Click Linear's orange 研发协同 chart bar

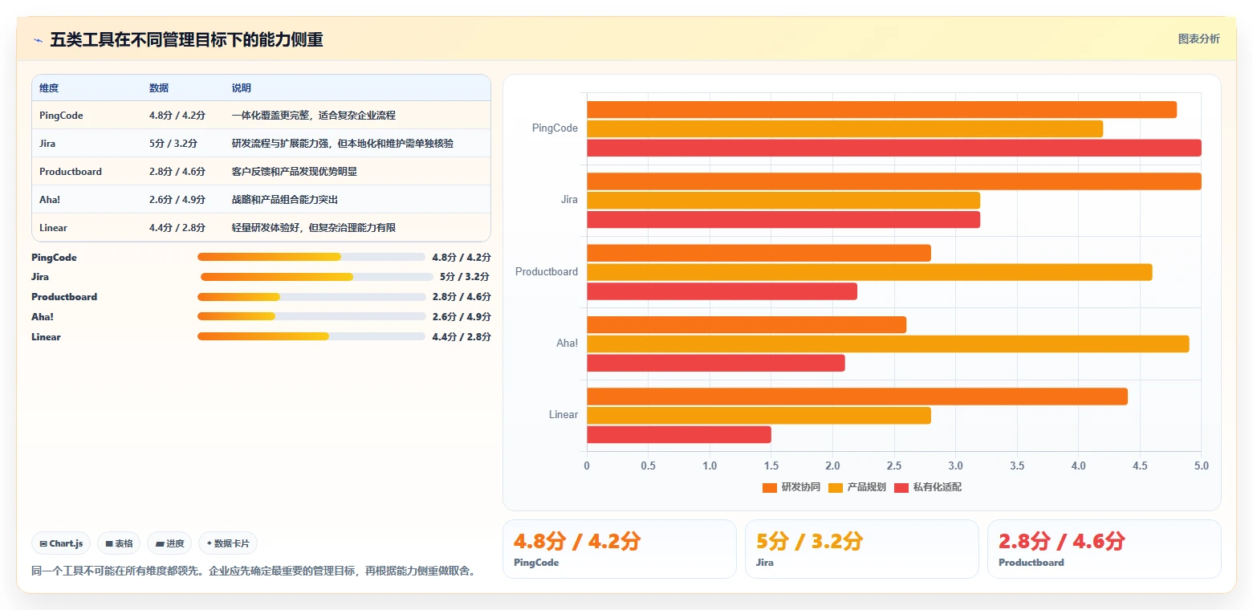[857, 396]
